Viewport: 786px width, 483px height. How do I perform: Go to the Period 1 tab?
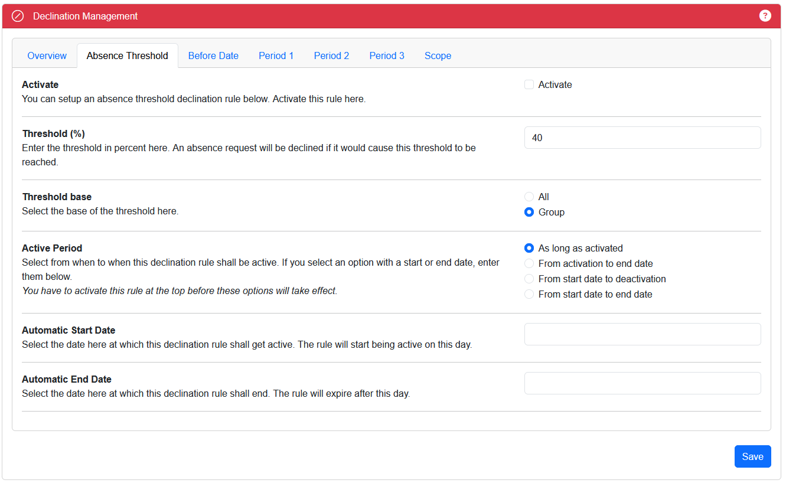coord(276,56)
